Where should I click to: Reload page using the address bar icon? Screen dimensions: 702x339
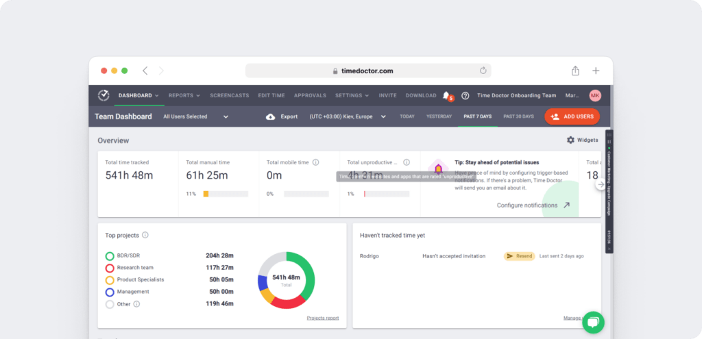[x=483, y=71]
